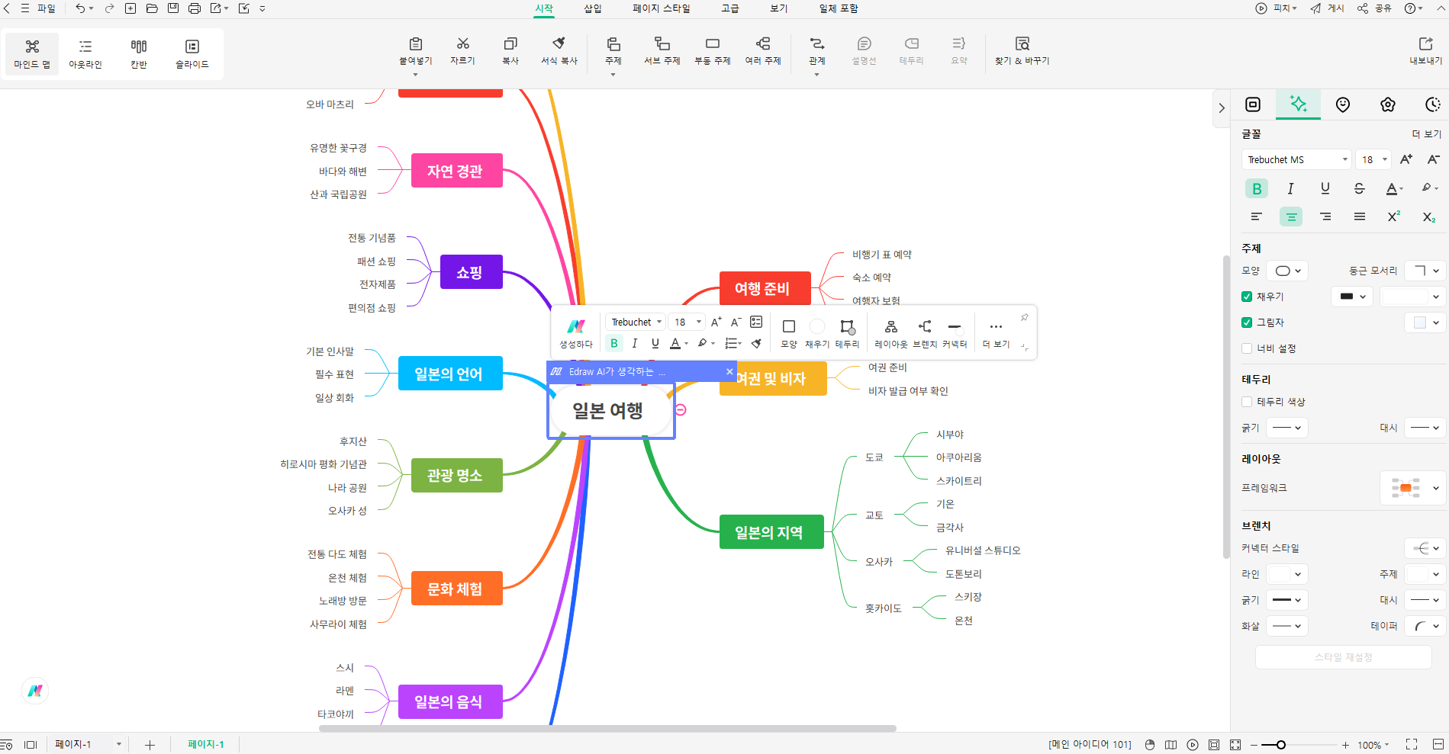Uncheck the Shadow checkbox
The image size is (1449, 754).
pos(1247,322)
